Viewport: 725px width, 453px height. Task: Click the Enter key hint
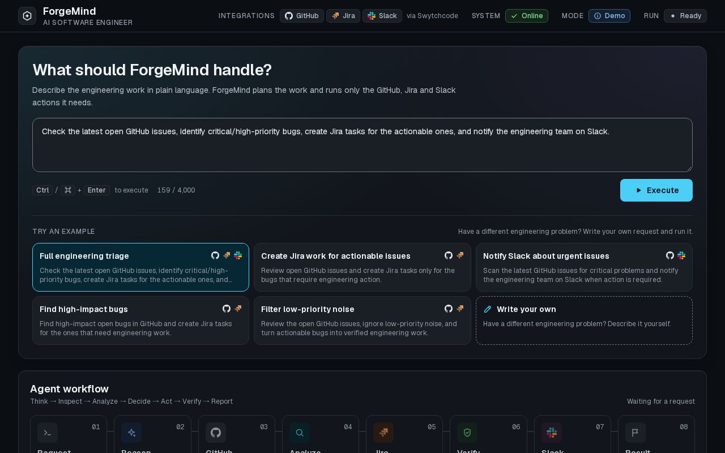click(x=96, y=190)
